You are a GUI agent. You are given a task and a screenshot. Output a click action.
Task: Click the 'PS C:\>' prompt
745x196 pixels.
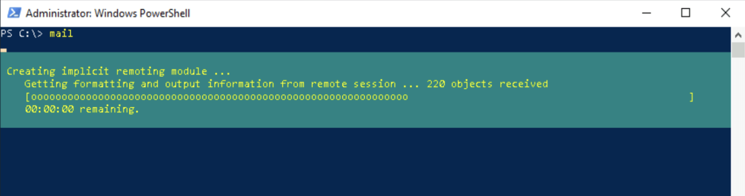point(22,33)
